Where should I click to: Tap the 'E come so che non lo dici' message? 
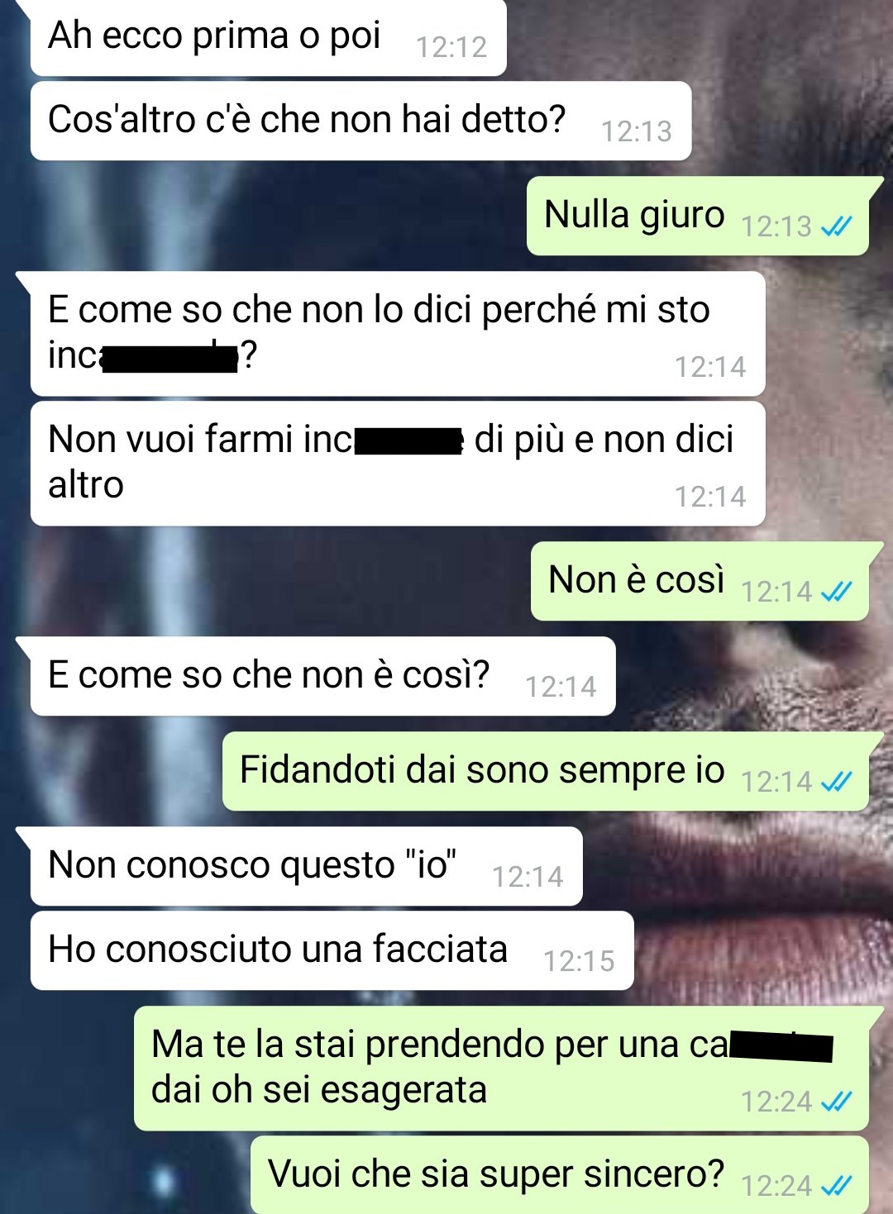398,334
